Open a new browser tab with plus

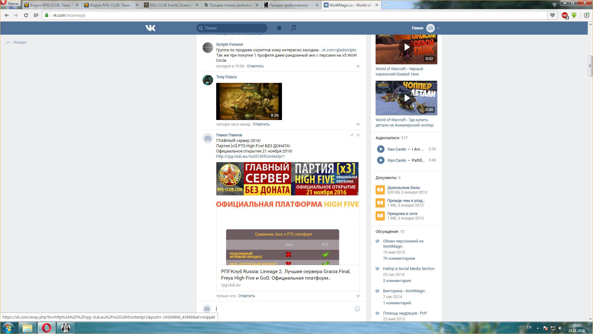386,5
